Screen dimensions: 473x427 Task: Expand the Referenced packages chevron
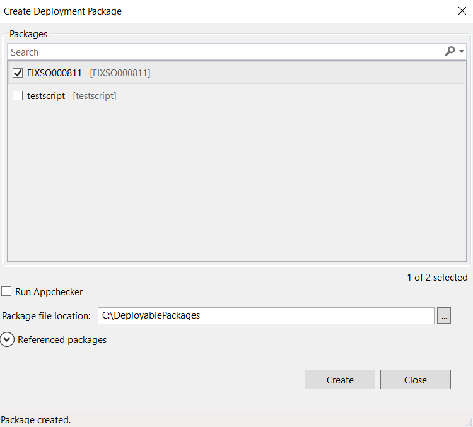pyautogui.click(x=7, y=339)
